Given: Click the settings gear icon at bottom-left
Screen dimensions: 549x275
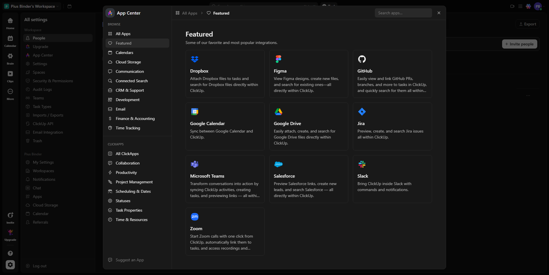Looking at the screenshot, I should [x=10, y=265].
